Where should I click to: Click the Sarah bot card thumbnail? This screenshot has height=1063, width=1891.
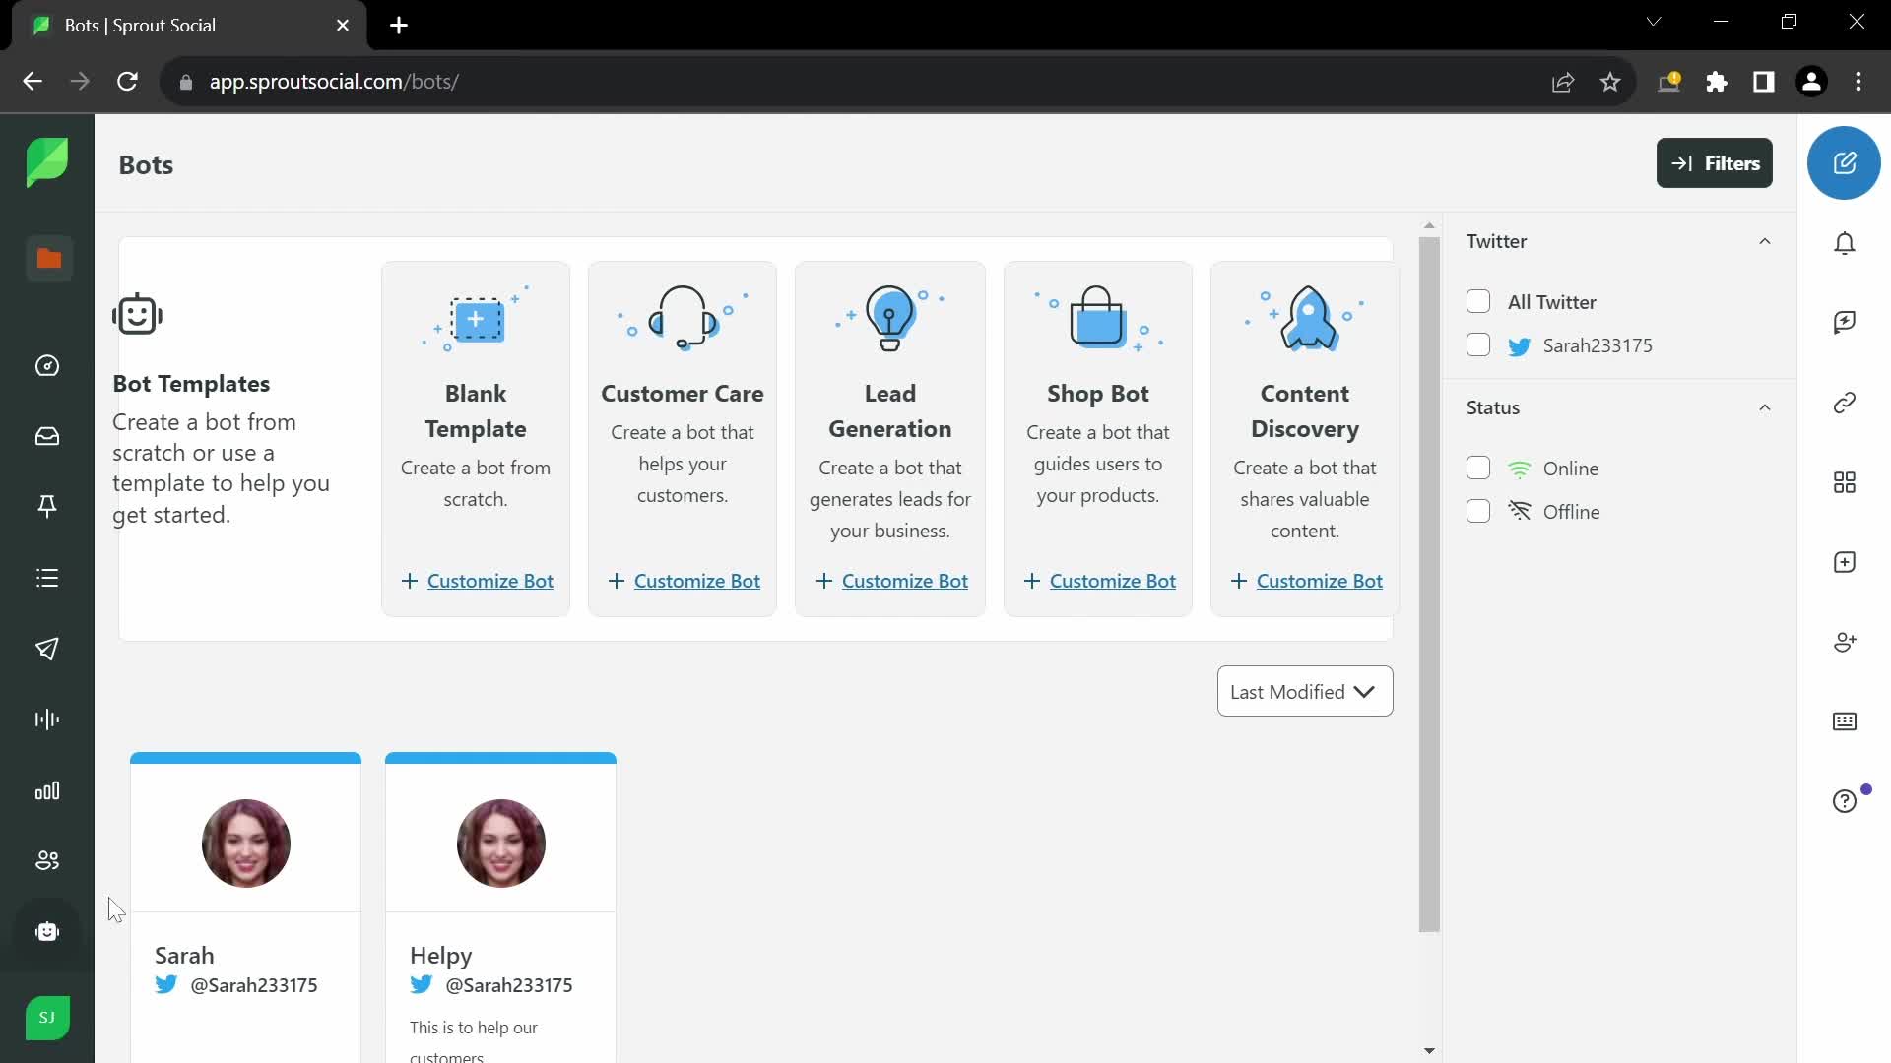click(x=247, y=844)
